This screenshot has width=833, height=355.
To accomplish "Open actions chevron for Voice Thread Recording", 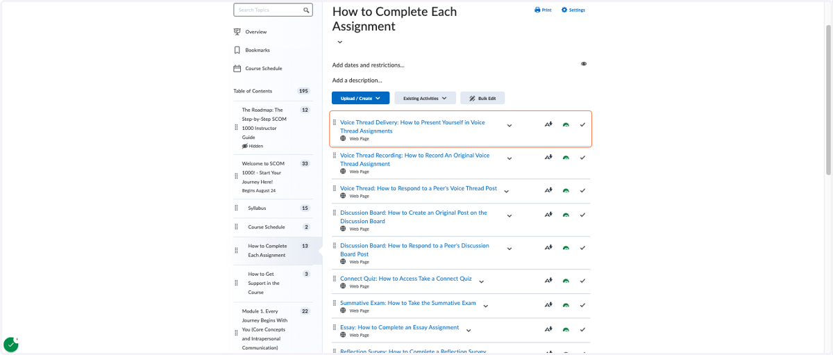I will point(510,158).
